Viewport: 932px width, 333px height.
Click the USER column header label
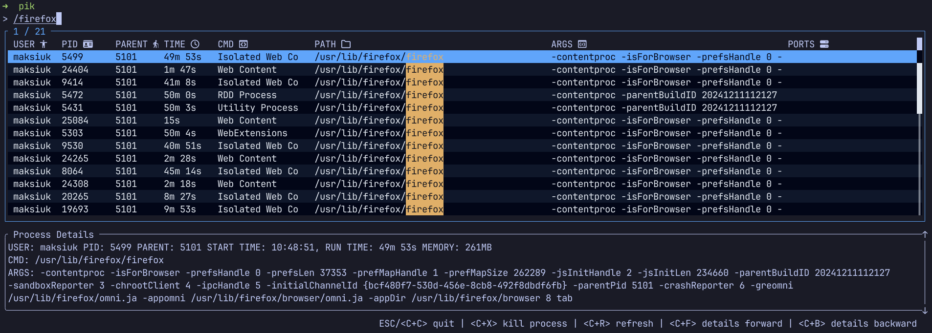(x=24, y=44)
